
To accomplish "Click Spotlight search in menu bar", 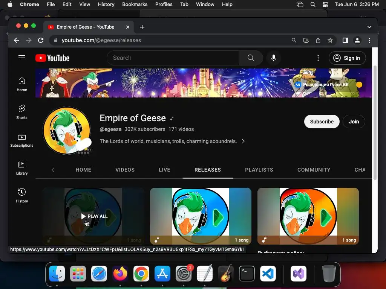I will pos(313,5).
